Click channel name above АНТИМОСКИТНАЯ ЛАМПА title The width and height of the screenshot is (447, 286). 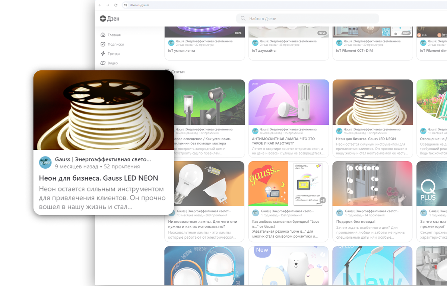(x=288, y=129)
